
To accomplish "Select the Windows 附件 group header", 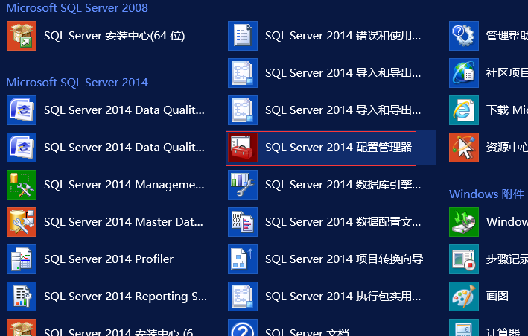I will click(486, 194).
